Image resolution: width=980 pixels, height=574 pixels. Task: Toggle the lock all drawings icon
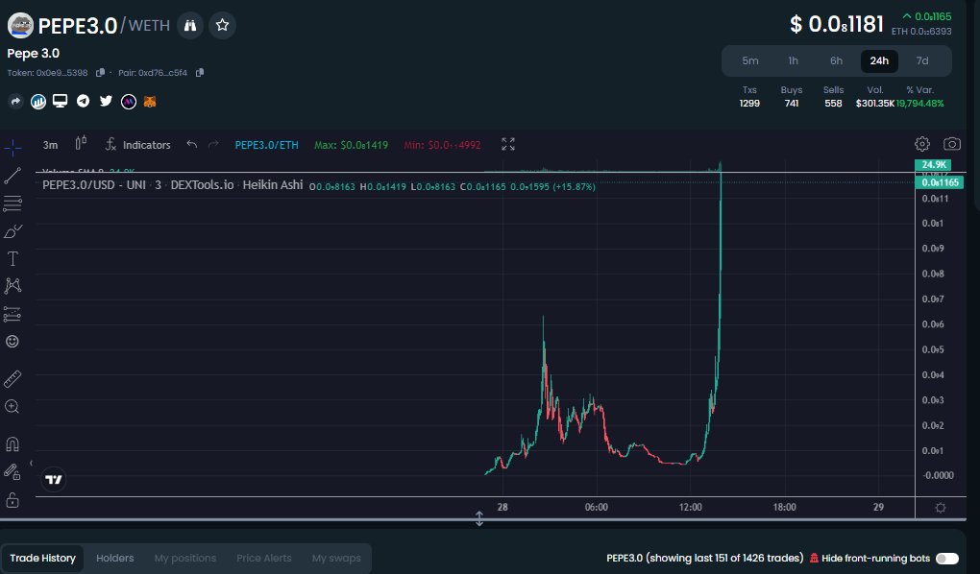[x=12, y=500]
